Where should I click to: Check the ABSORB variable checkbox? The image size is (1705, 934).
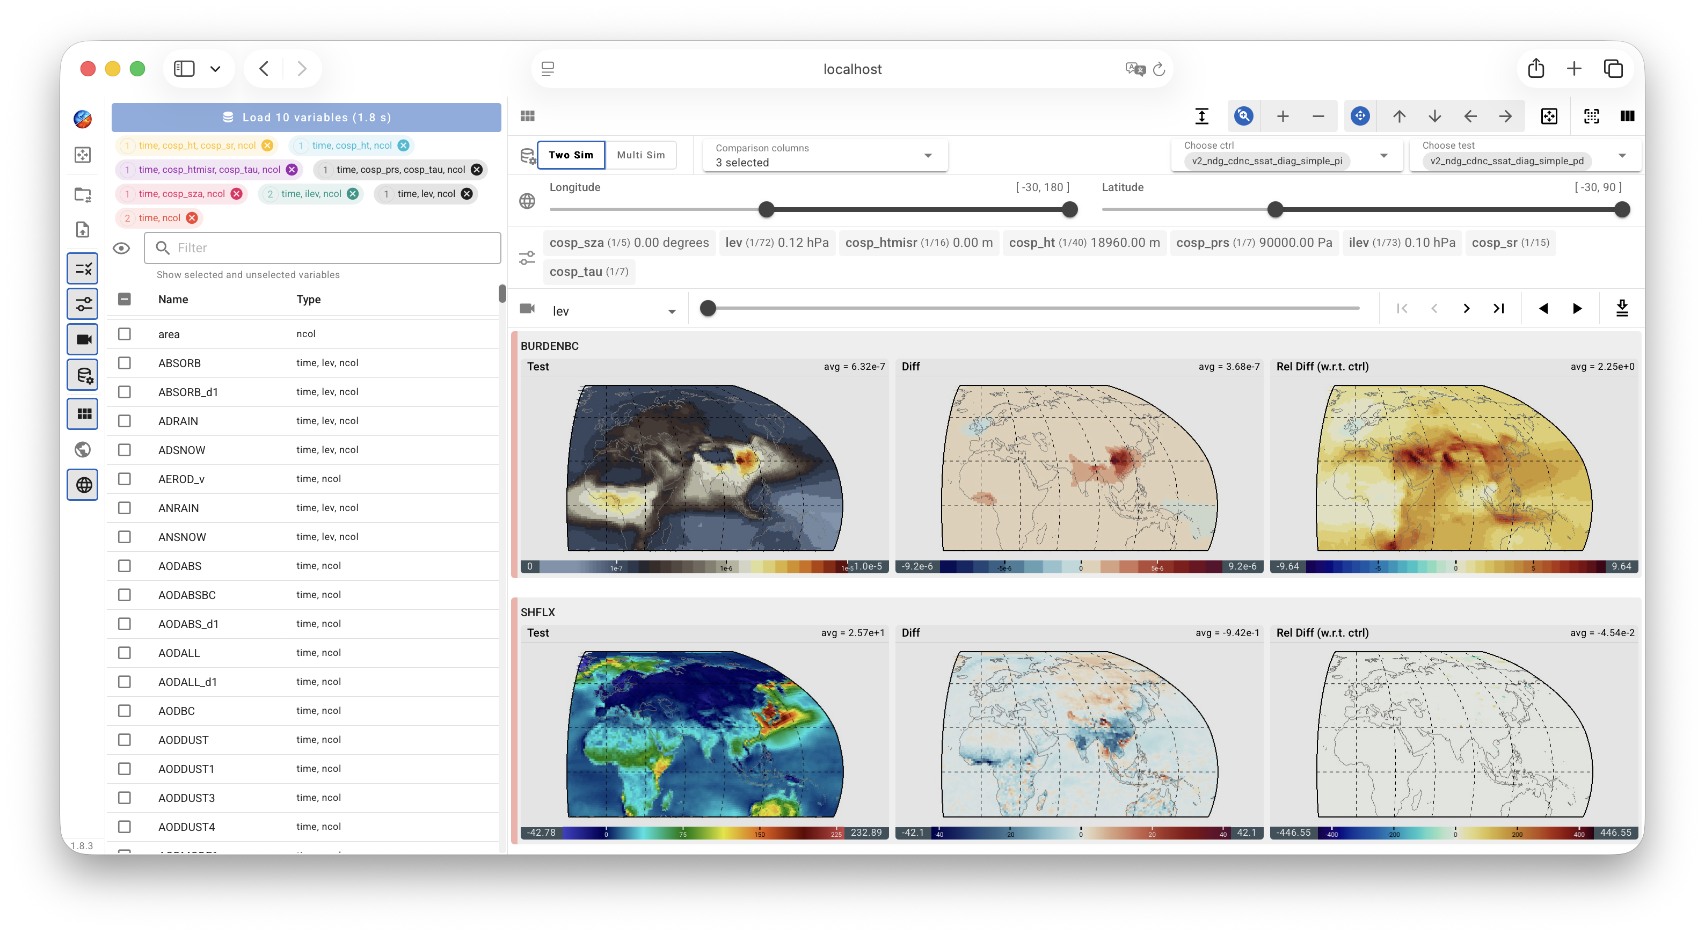point(125,363)
